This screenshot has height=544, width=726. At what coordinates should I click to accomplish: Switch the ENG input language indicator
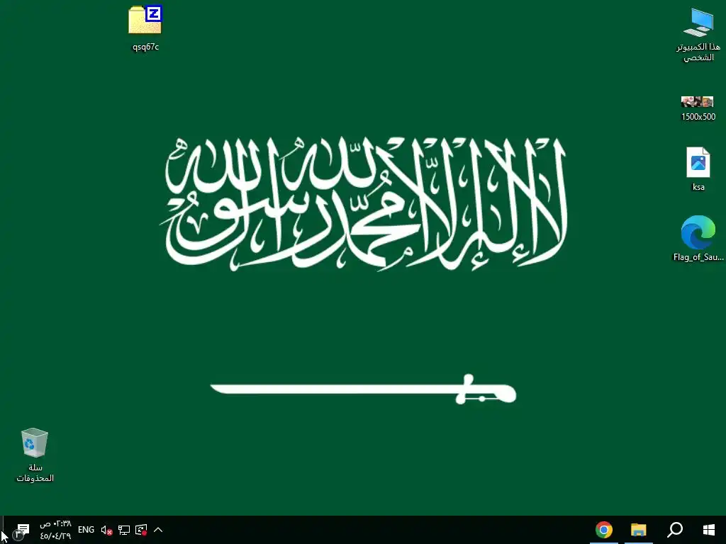point(86,530)
